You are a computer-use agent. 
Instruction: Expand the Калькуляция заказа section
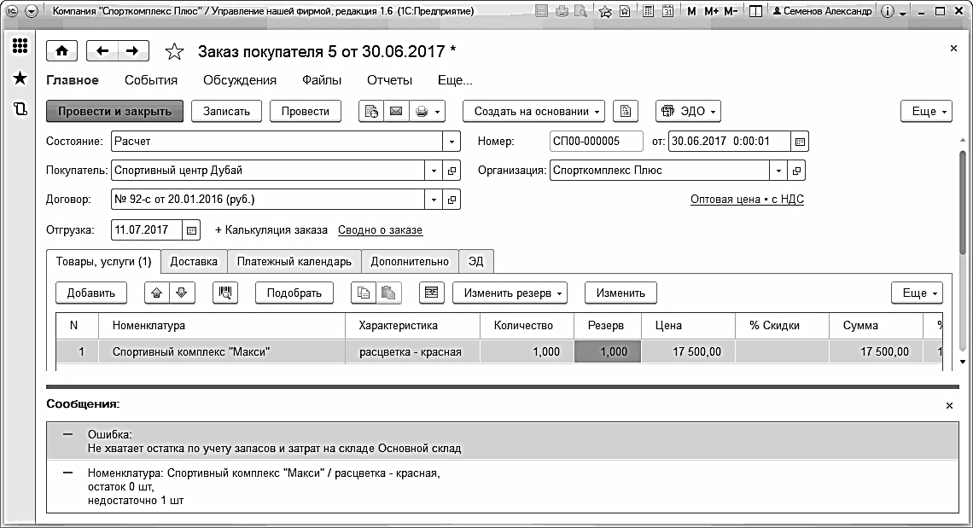(271, 230)
